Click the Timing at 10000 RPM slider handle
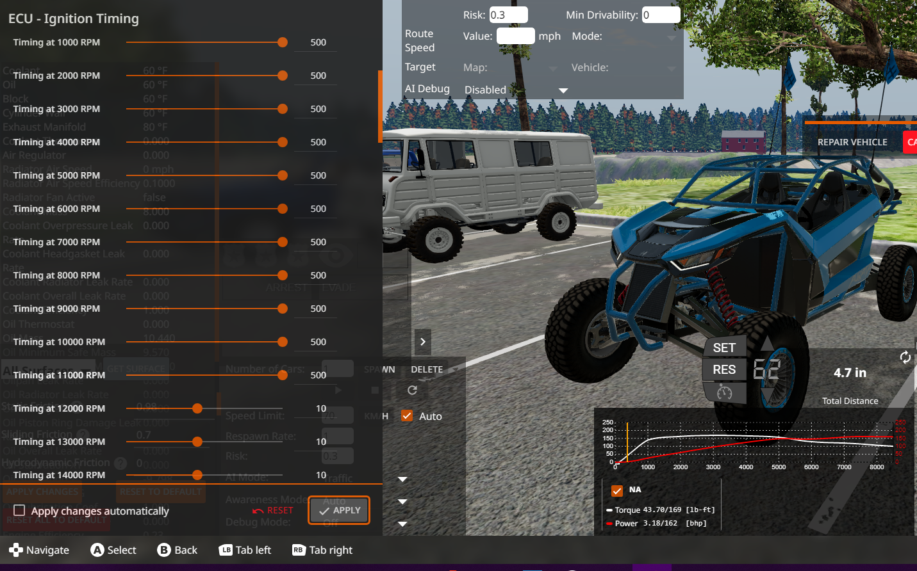The image size is (917, 571). coord(283,342)
